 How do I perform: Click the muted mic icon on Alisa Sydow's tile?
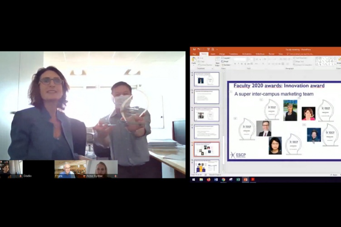pos(116,176)
